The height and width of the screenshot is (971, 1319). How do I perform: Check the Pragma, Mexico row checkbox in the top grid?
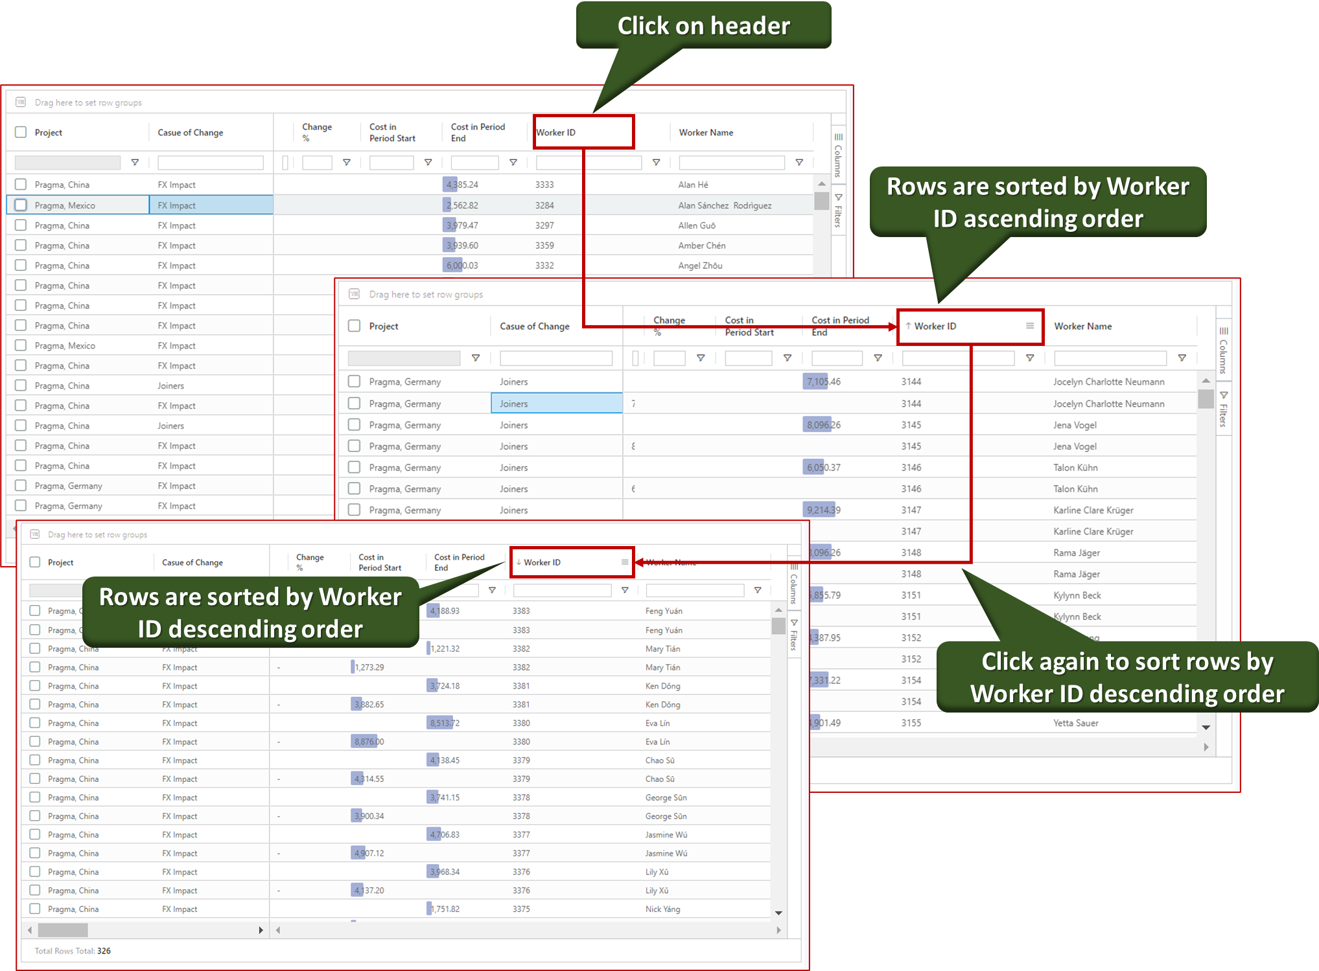click(21, 205)
